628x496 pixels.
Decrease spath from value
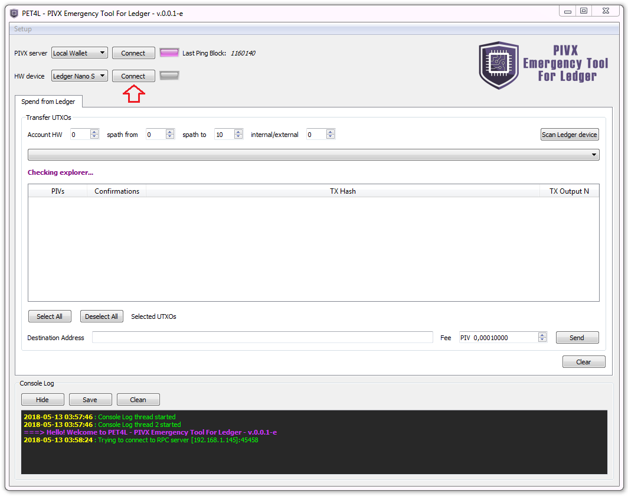170,136
